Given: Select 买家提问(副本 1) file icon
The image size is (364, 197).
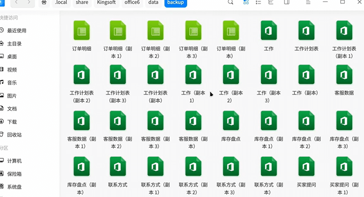Looking at the screenshot, I should click(x=344, y=167).
